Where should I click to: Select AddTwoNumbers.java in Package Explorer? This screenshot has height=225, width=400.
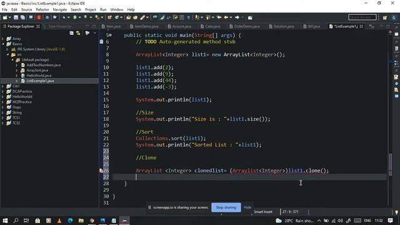point(44,65)
